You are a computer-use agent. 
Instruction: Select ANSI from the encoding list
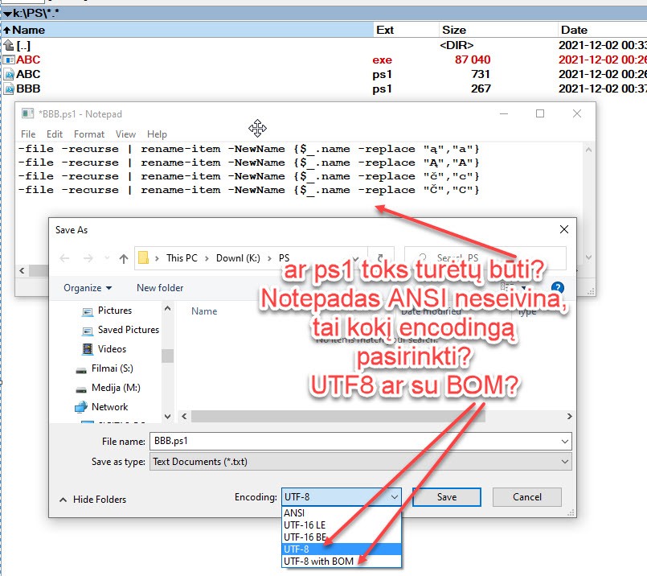(294, 512)
